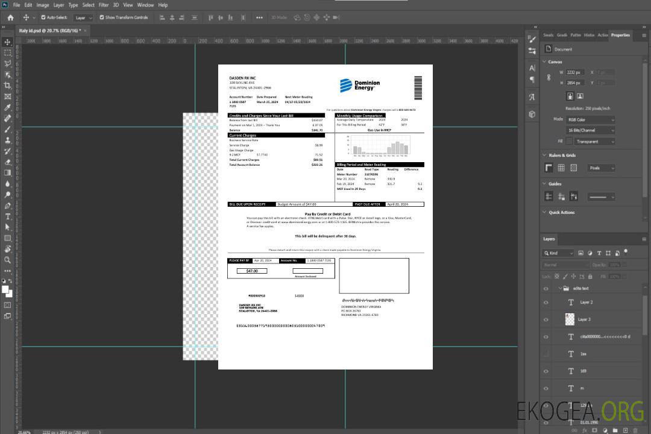Toggle Show Transform Controls checkbox
651x434 pixels.
coord(102,17)
